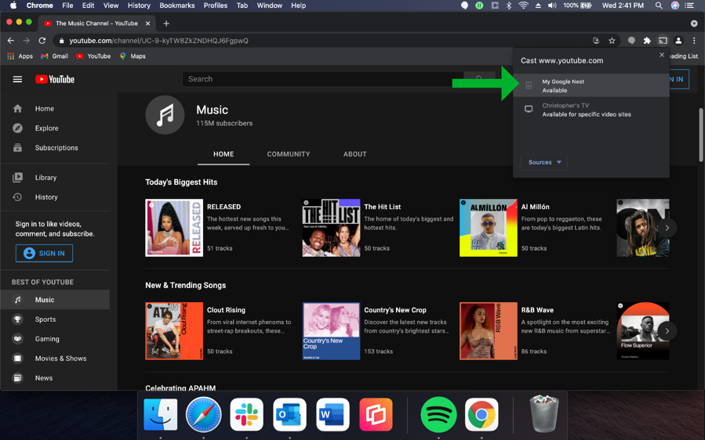Screen dimensions: 705x440
Task: Open the Maps bookmark
Action: tap(133, 56)
